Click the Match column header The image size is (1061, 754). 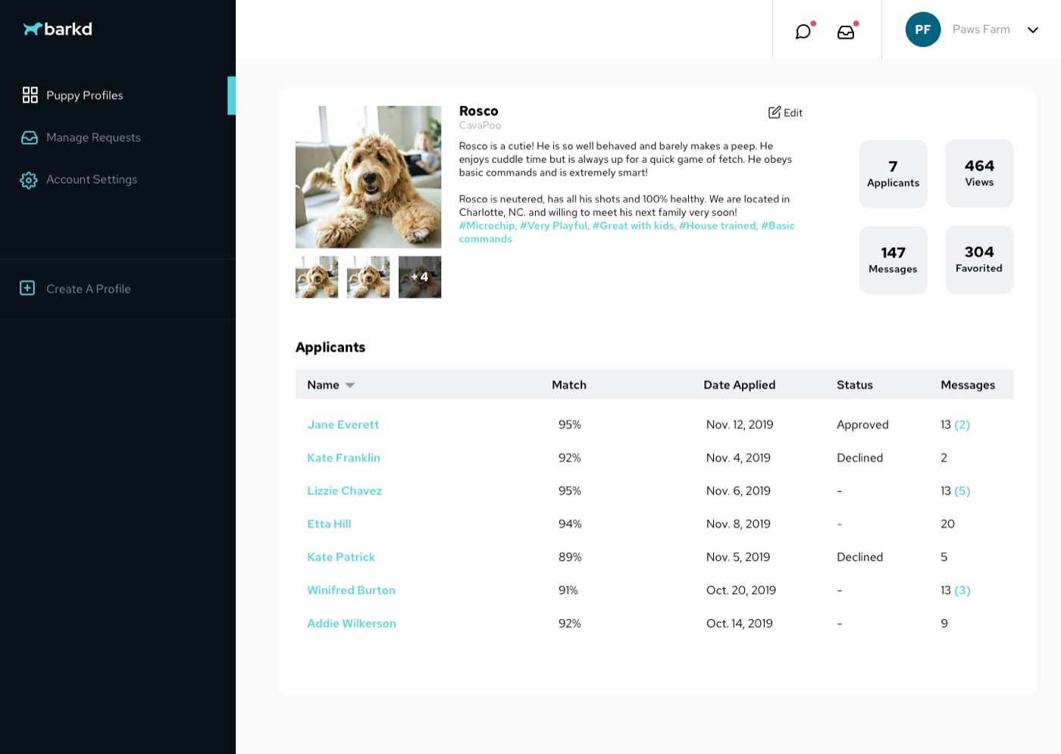coord(569,385)
